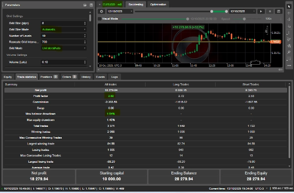The image size is (294, 193).
Task: Click the Starting capital 10 000.00 value
Action: click(112, 179)
